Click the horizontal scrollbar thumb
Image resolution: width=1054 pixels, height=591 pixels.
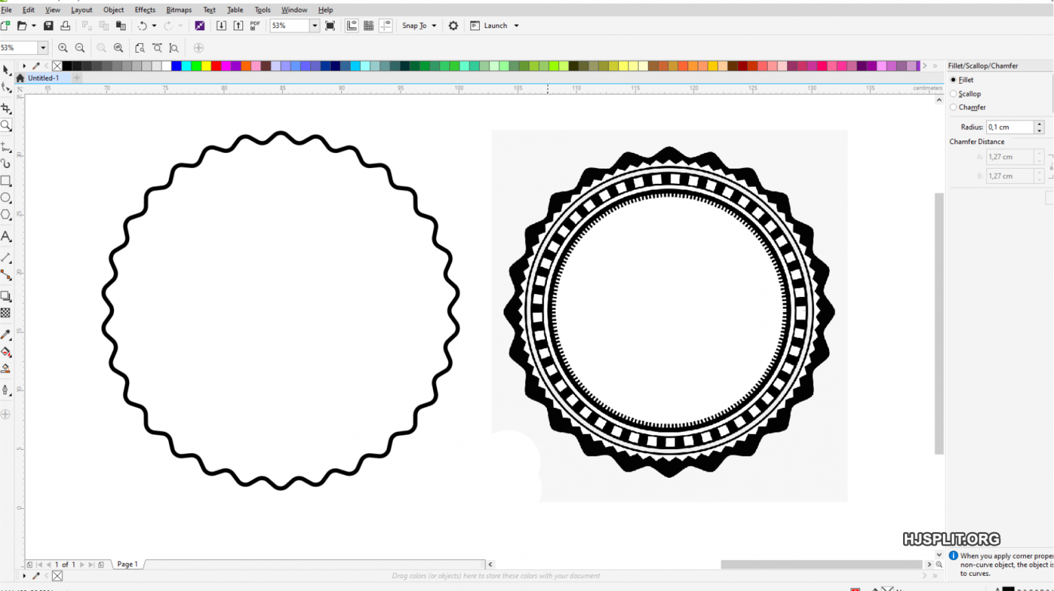point(821,564)
